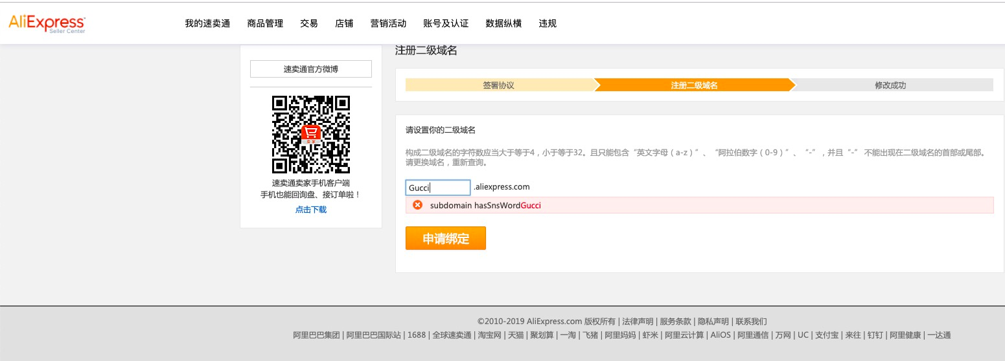The height and width of the screenshot is (361, 1005).
Task: Open the 淘宝网 footer link
Action: coord(490,335)
